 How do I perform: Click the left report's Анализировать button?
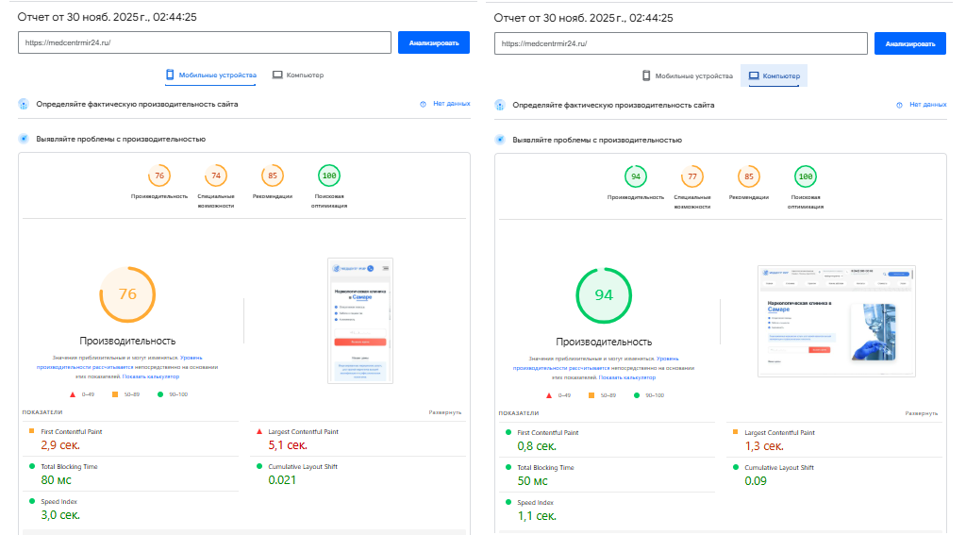pos(434,42)
